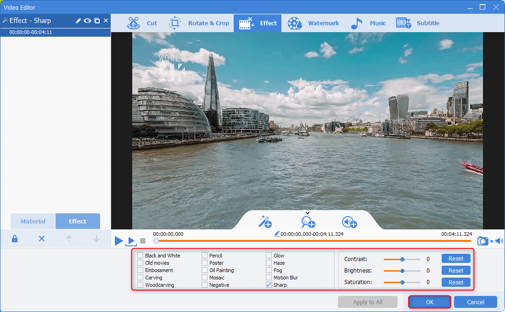Click the orange timeline progress bar
505x312 pixels.
tap(314, 241)
